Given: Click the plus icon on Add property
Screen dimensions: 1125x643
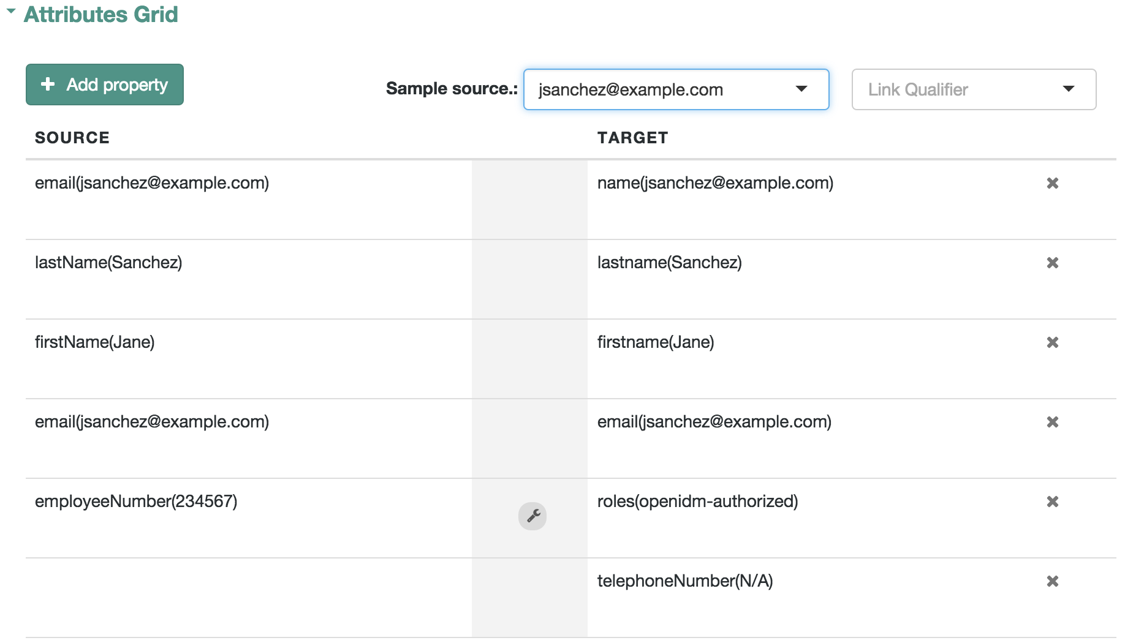Looking at the screenshot, I should coord(48,84).
